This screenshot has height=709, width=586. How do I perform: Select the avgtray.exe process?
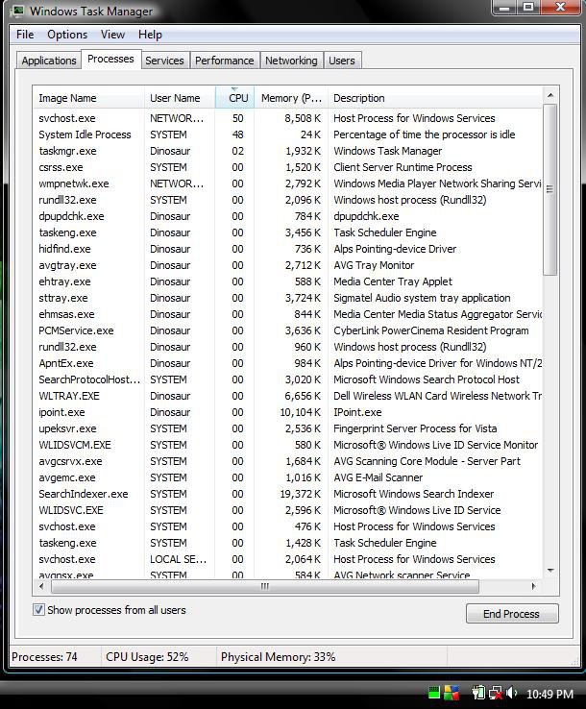coord(287,265)
